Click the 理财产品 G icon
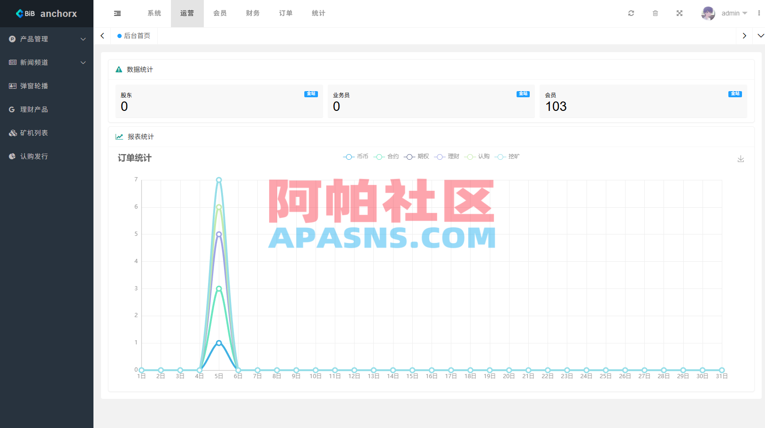Viewport: 765px width, 428px height. tap(12, 109)
